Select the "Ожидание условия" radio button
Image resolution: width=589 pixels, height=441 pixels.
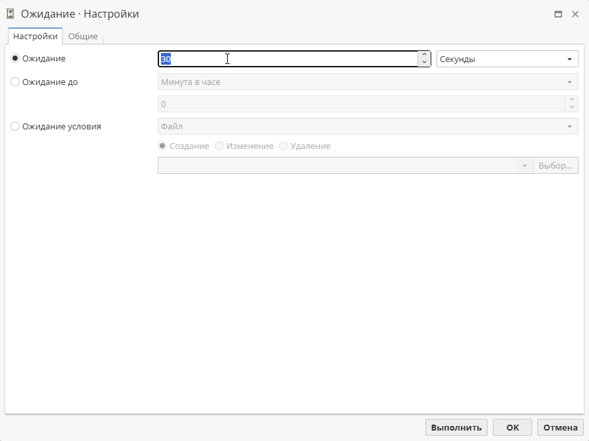14,126
